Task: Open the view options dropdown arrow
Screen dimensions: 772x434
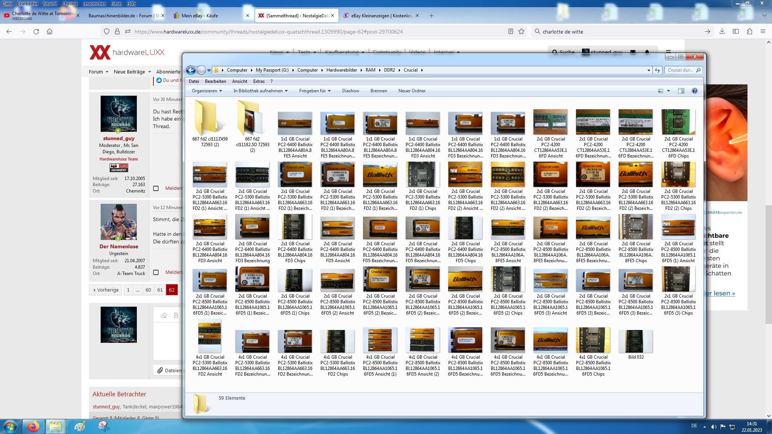Action: (668, 91)
